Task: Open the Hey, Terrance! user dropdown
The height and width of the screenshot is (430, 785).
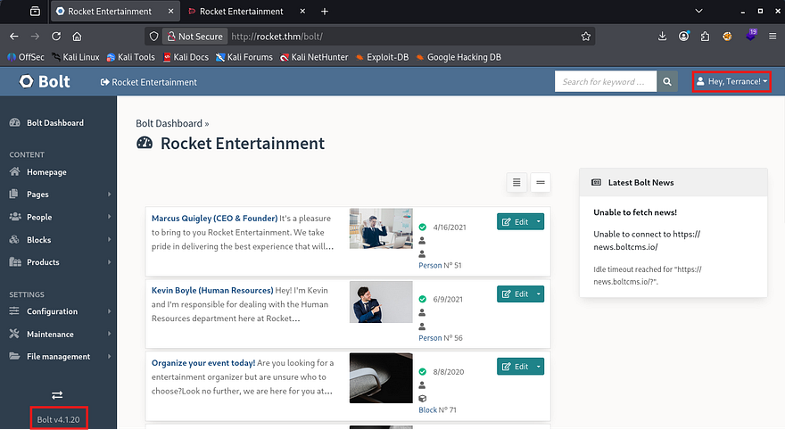Action: (x=731, y=82)
